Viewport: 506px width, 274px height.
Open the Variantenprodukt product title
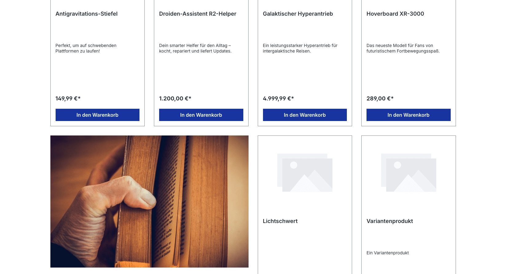click(x=390, y=221)
